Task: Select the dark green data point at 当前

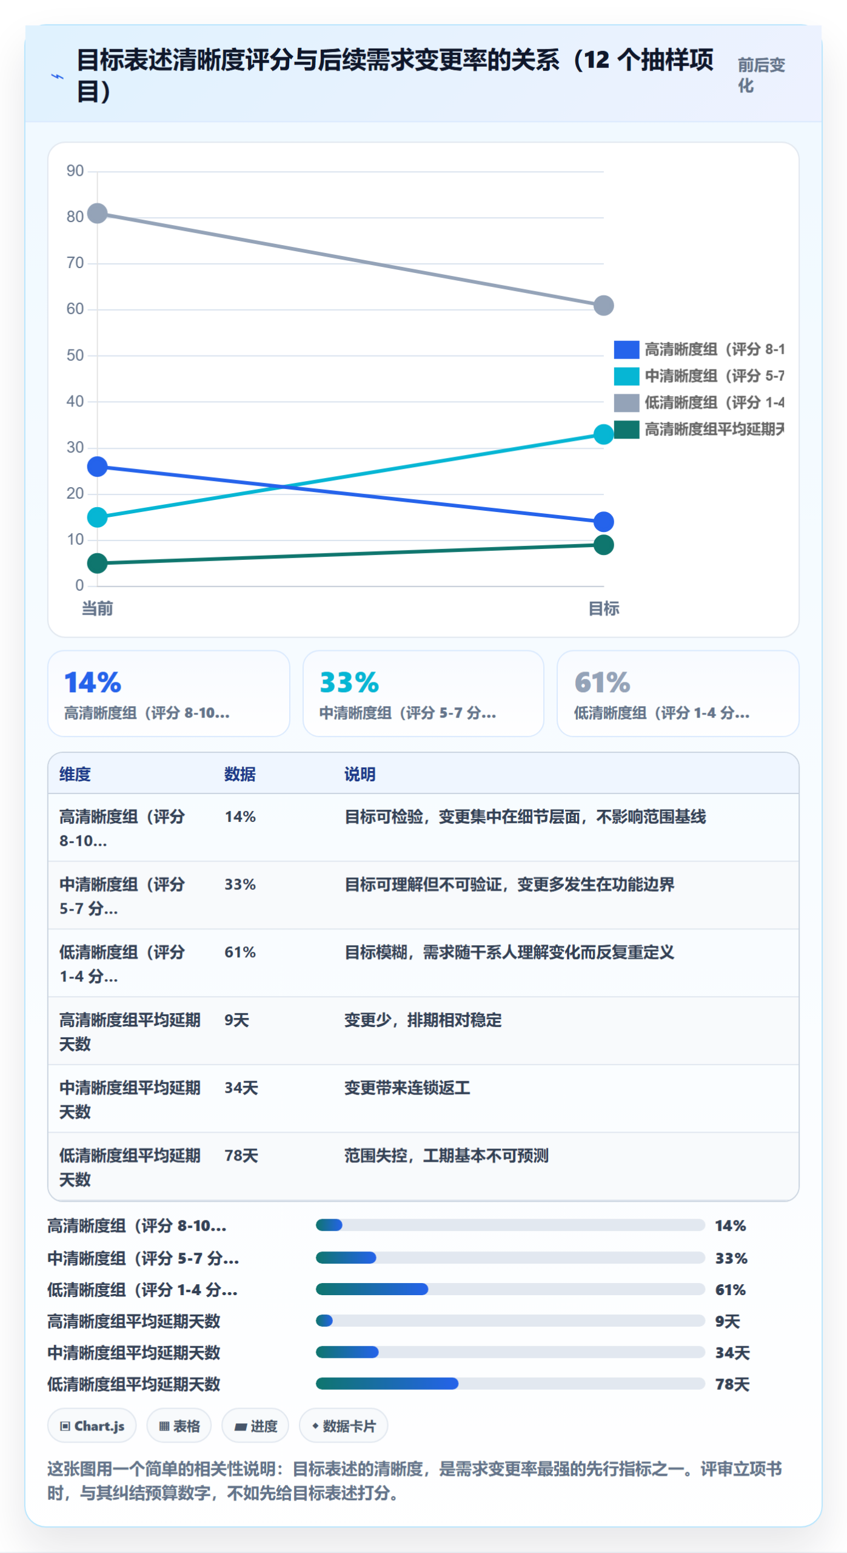Action: 97,564
